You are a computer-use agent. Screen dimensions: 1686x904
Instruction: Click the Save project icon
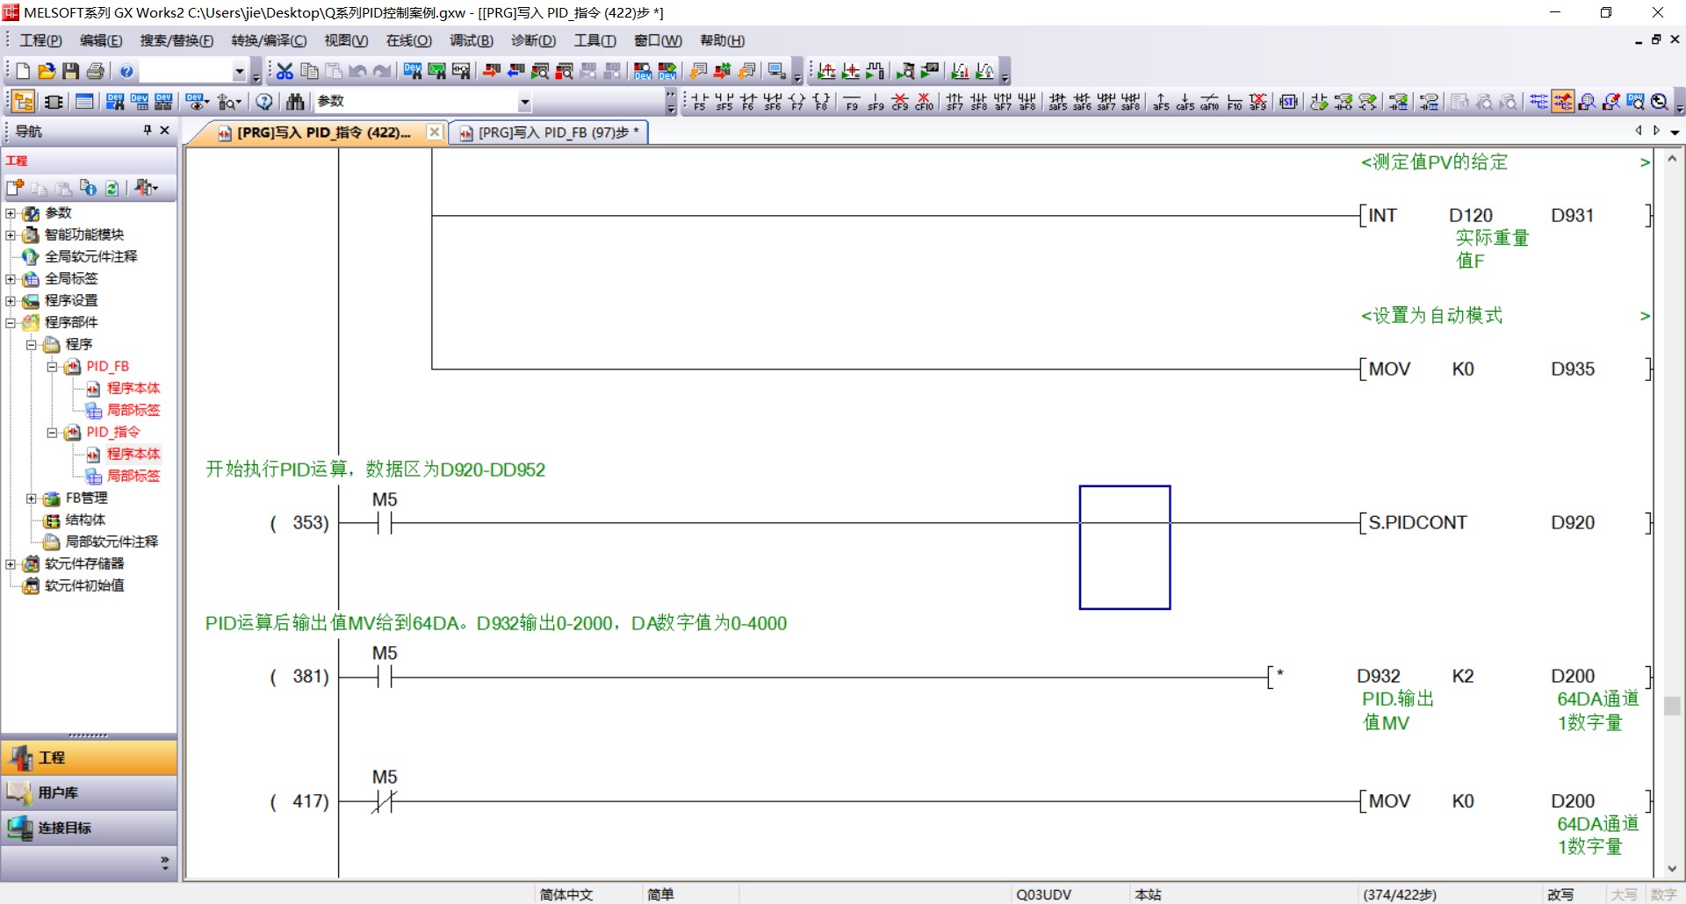(71, 71)
